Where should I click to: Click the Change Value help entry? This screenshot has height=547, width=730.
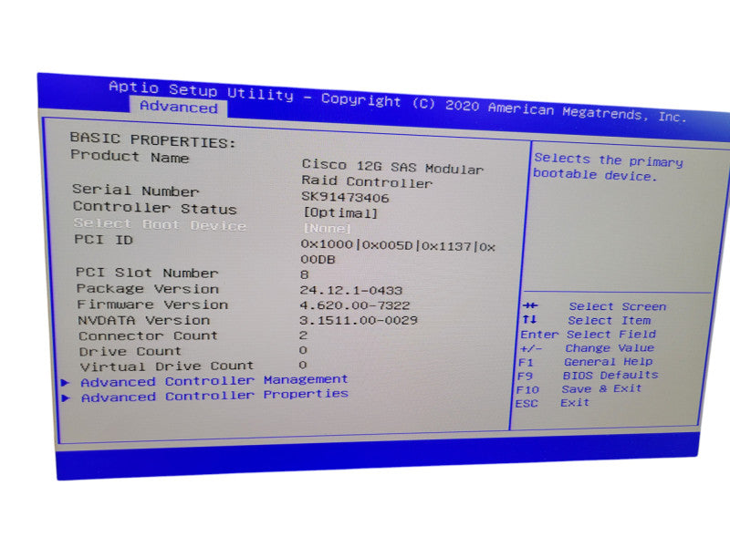pyautogui.click(x=610, y=348)
